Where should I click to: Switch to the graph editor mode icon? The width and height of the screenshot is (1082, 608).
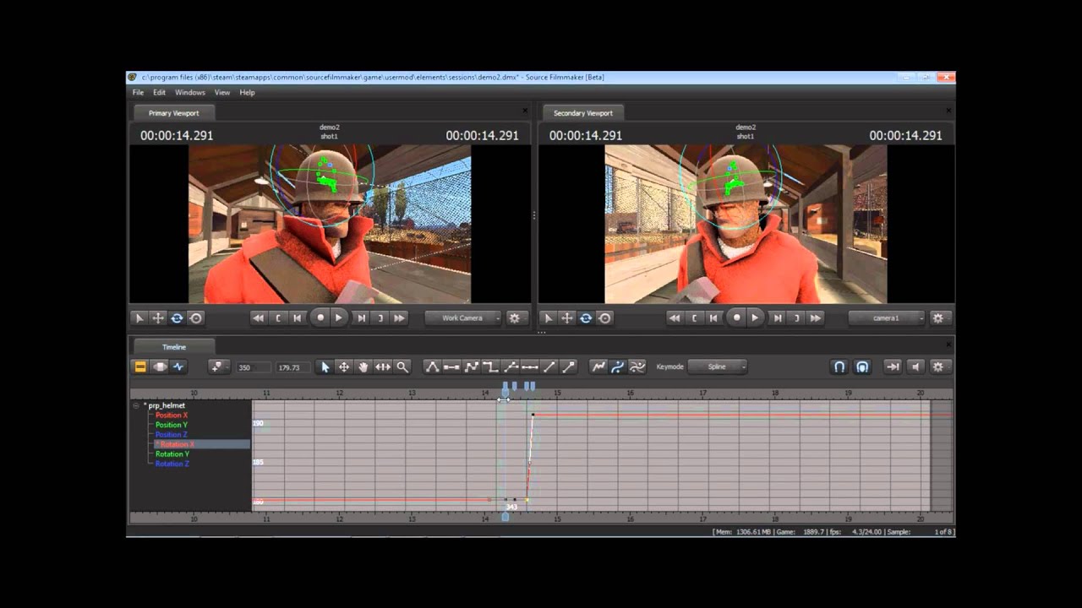click(178, 366)
